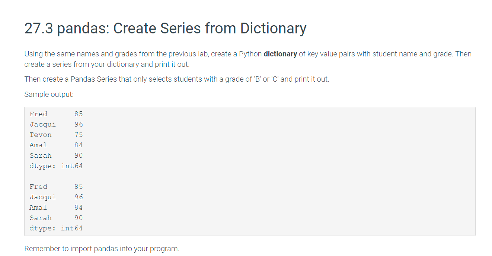Click the 'Sample output:' label
Screen dimensions: 492x256
(49, 94)
